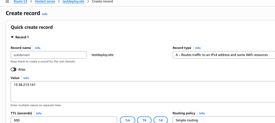Set TTL with the 1m button
Image resolution: width=275 pixels, height=123 pixels.
[x=128, y=120]
